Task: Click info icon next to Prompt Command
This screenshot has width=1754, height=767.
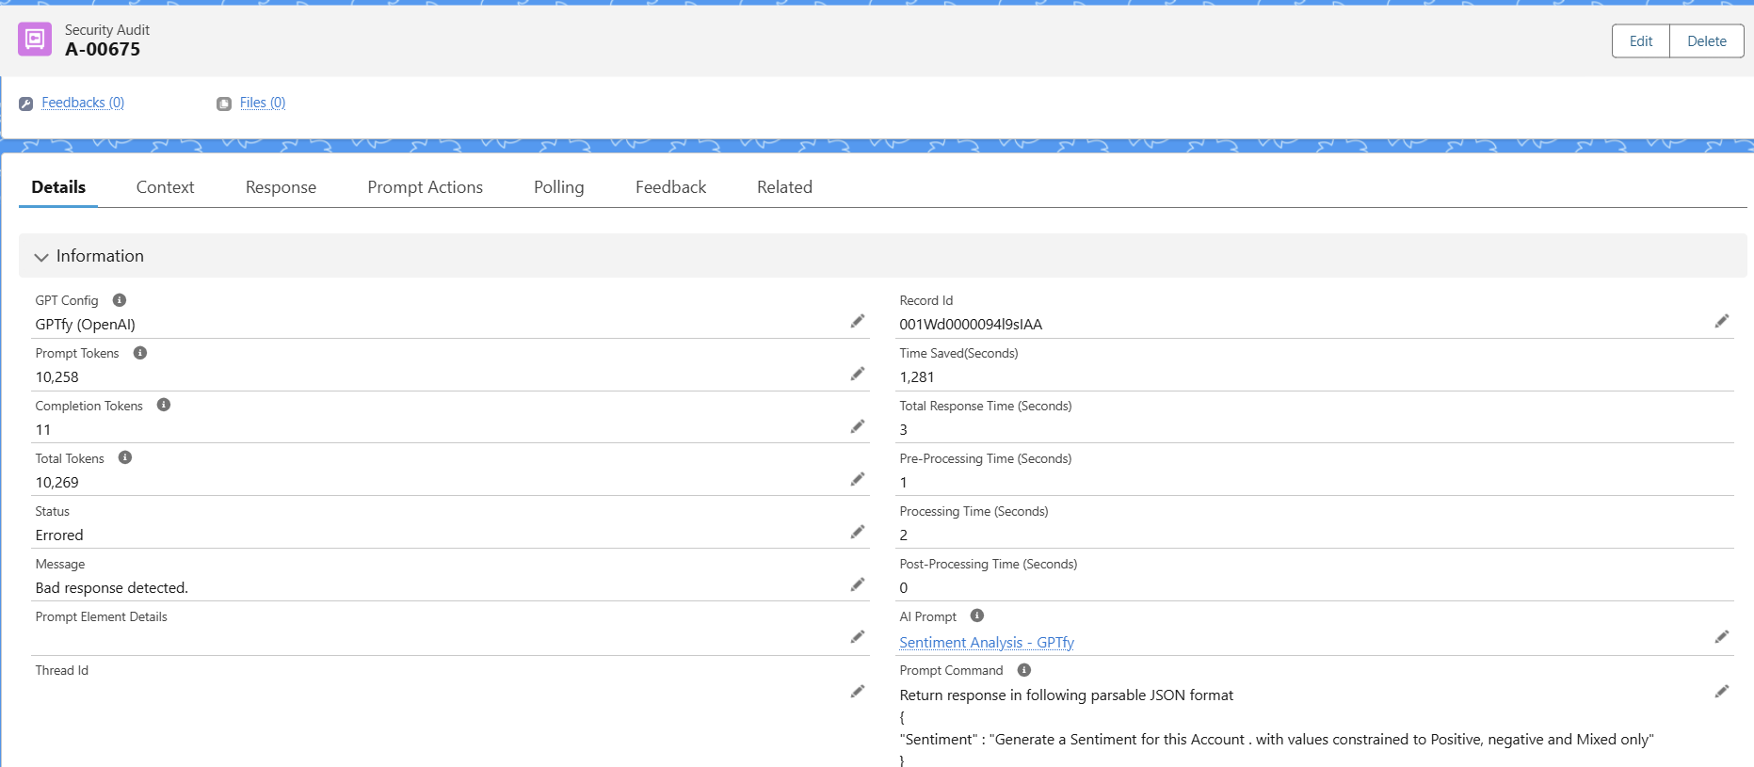Action: click(x=1024, y=670)
